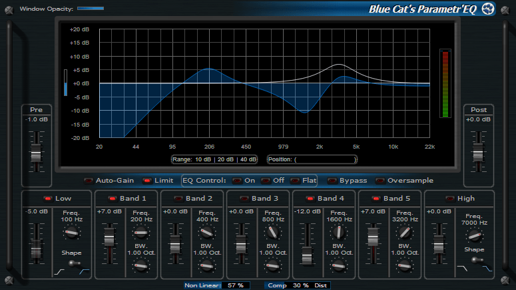Image resolution: width=516 pixels, height=290 pixels.
Task: Click the High band Freq knob
Action: coord(474,236)
